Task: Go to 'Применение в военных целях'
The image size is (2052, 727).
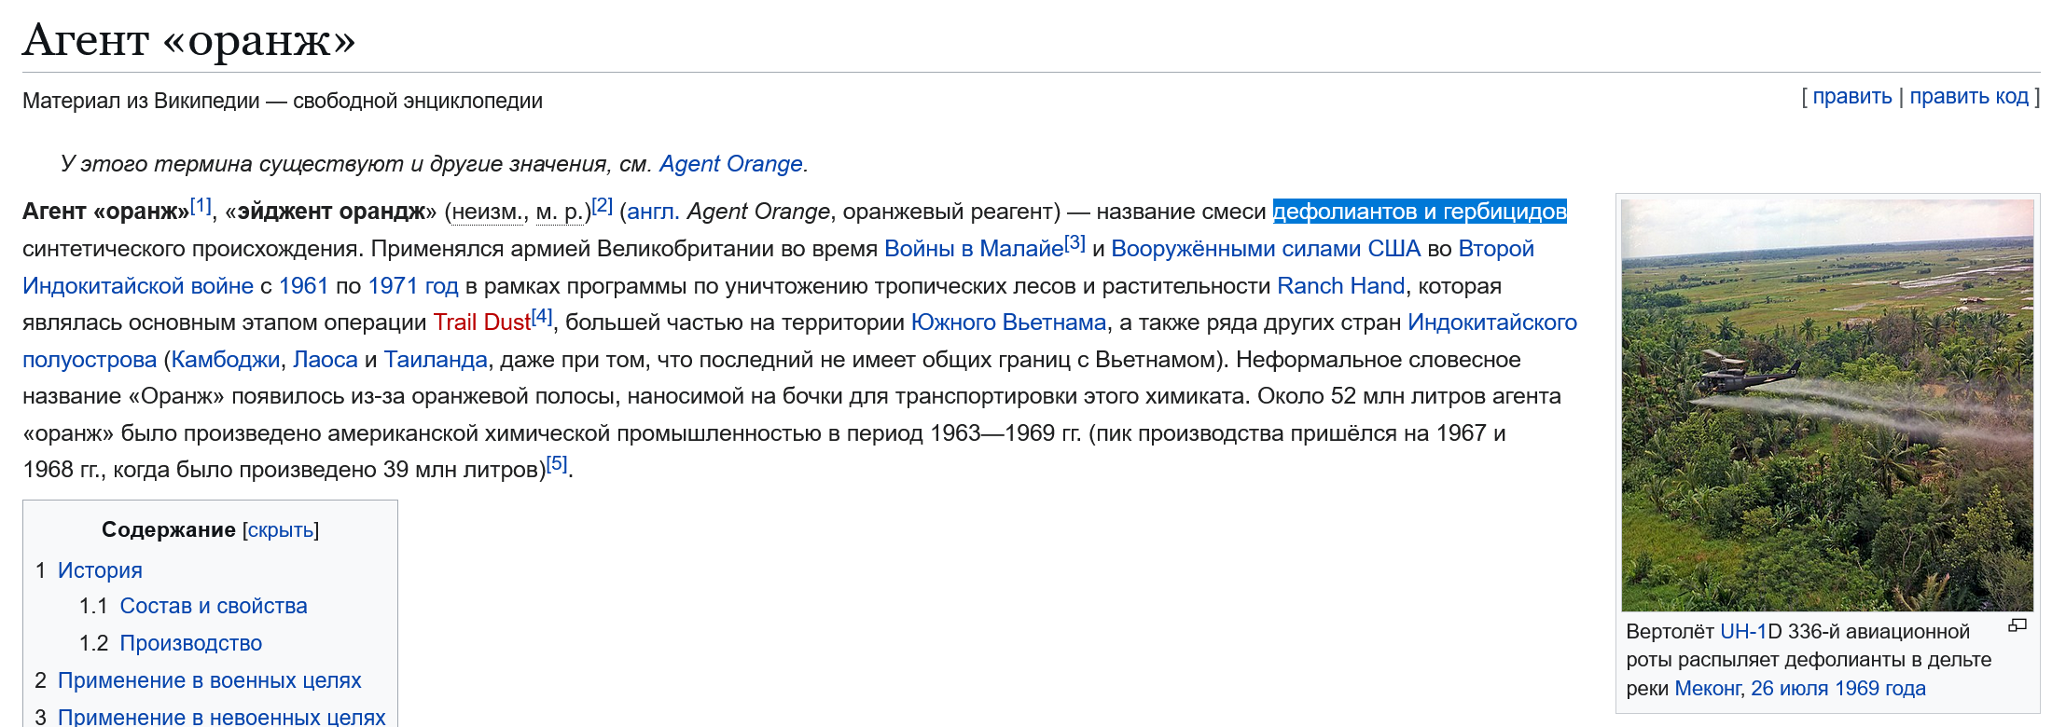Action: click(x=209, y=681)
